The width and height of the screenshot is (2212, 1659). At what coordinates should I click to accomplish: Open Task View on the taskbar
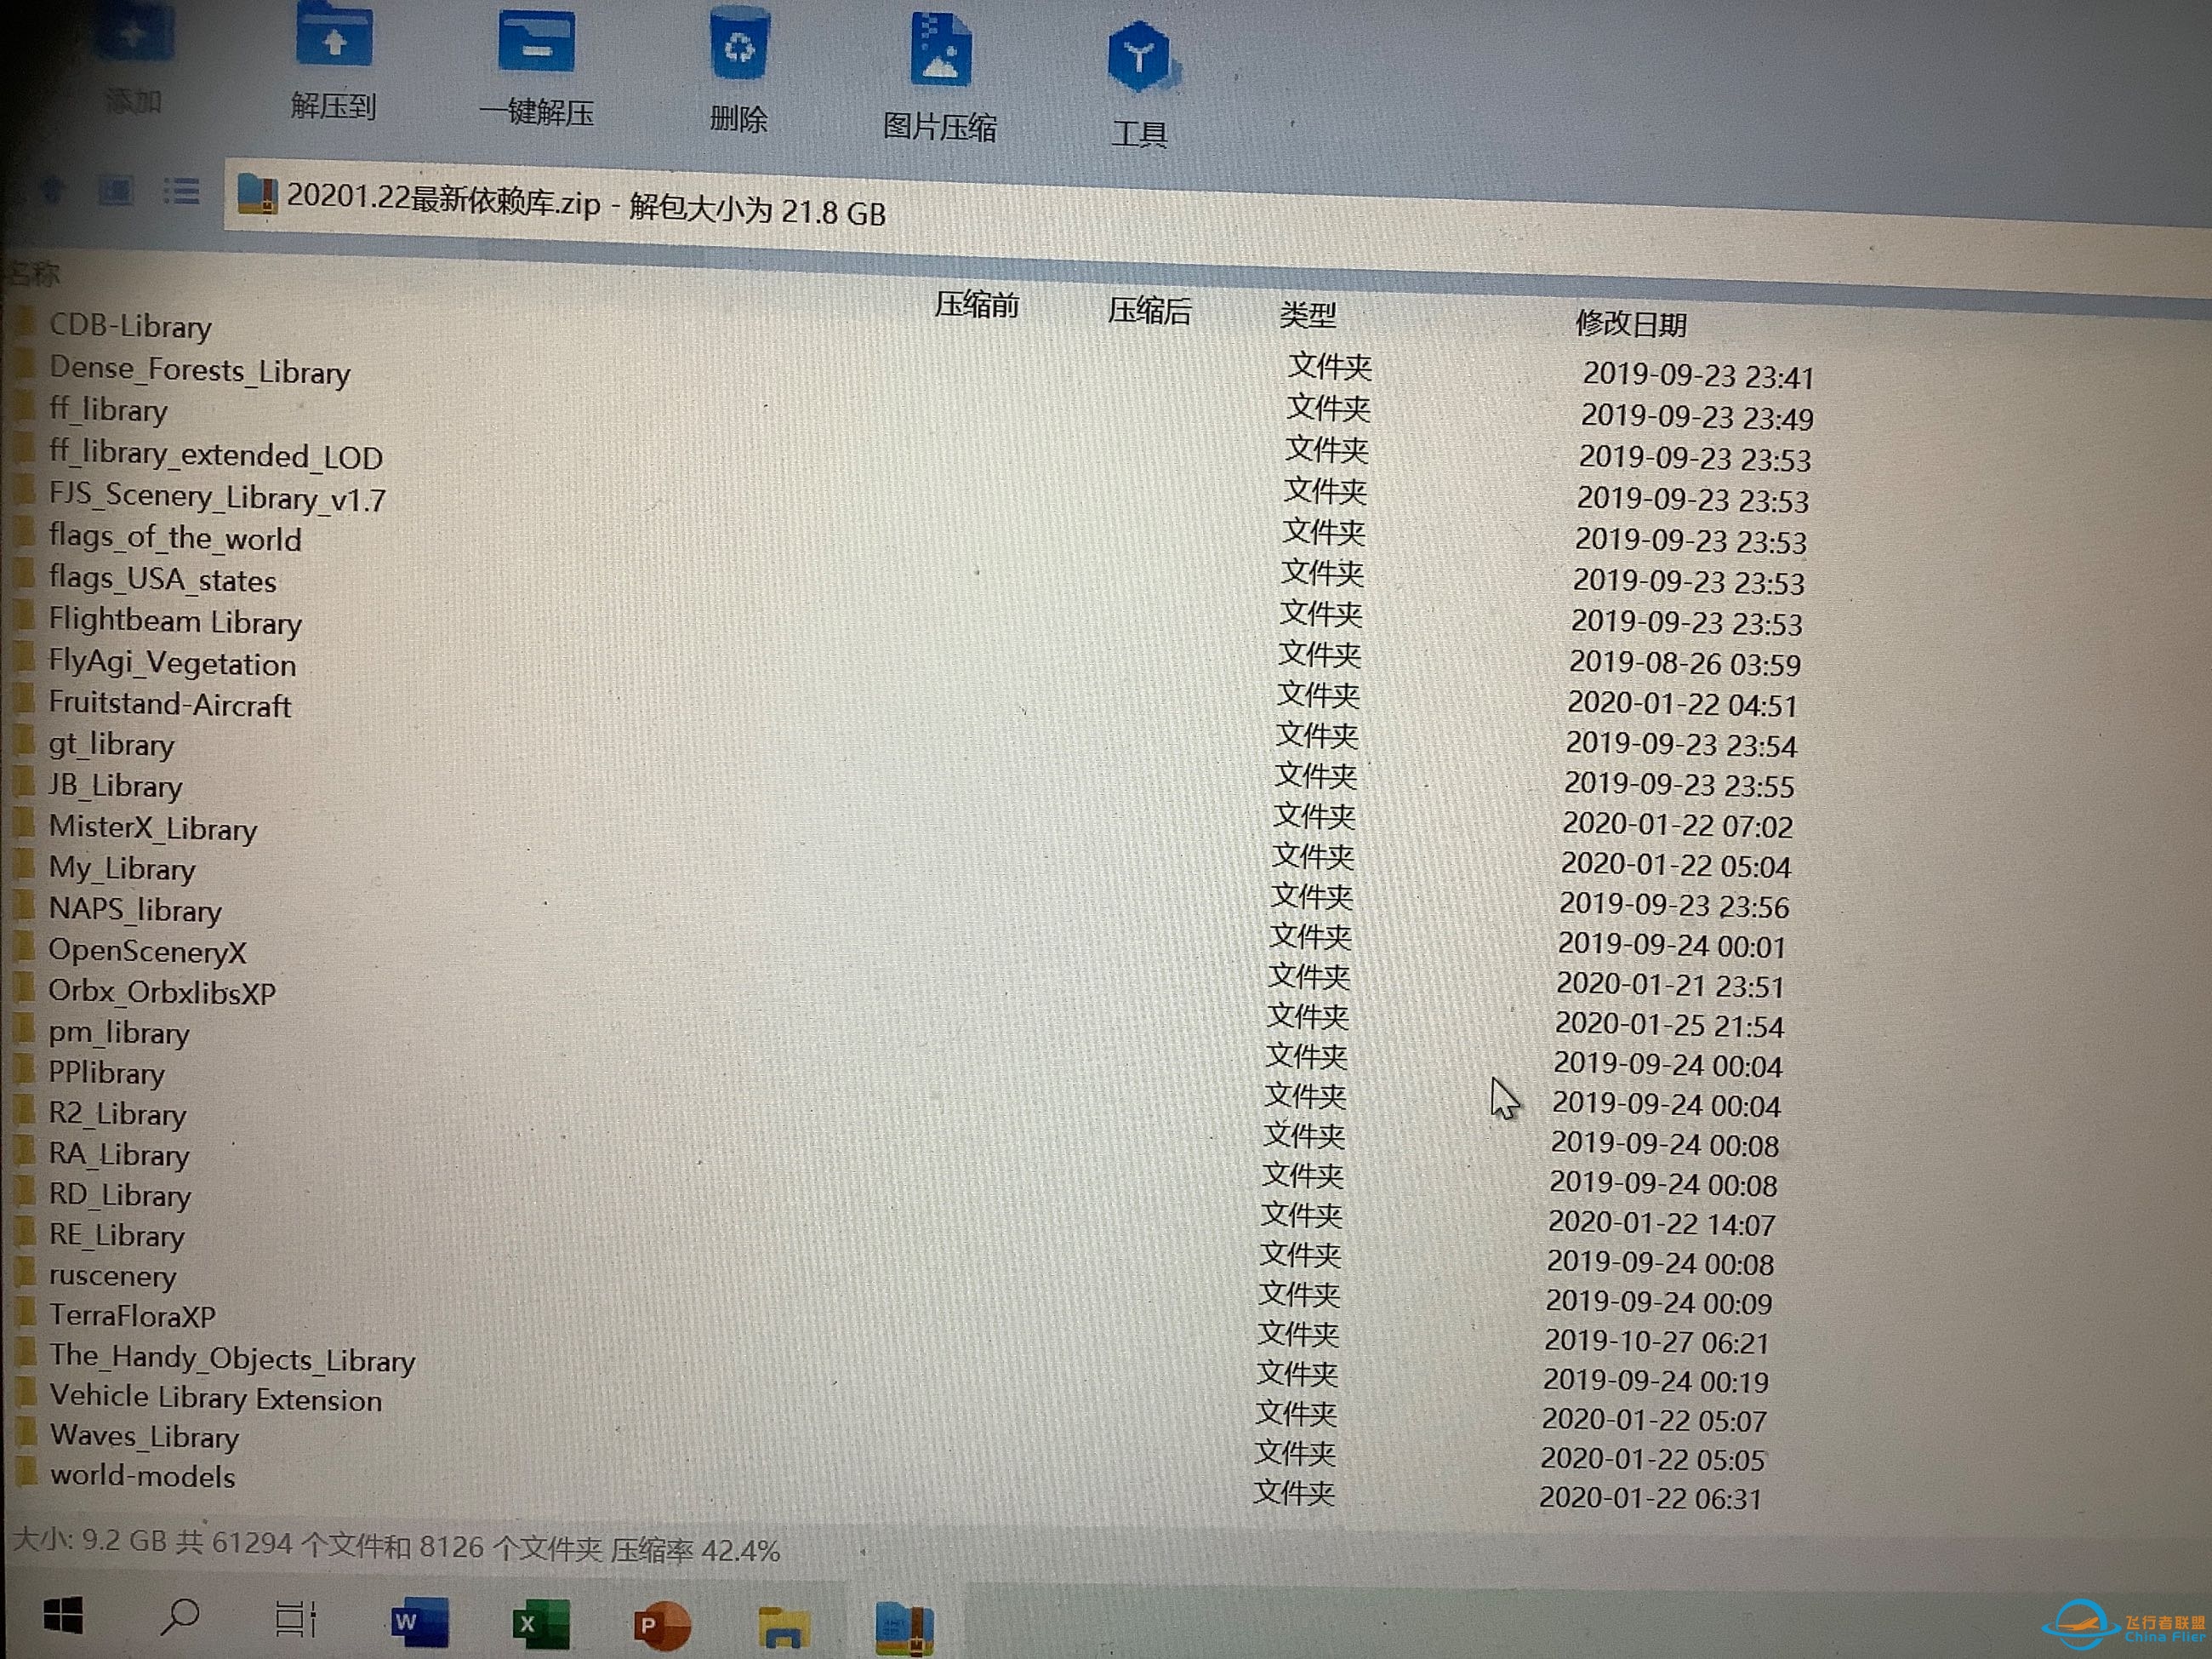coord(296,1619)
